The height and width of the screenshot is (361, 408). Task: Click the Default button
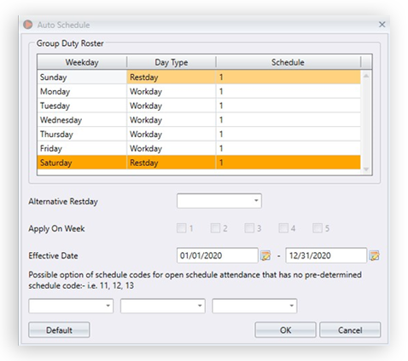(59, 329)
